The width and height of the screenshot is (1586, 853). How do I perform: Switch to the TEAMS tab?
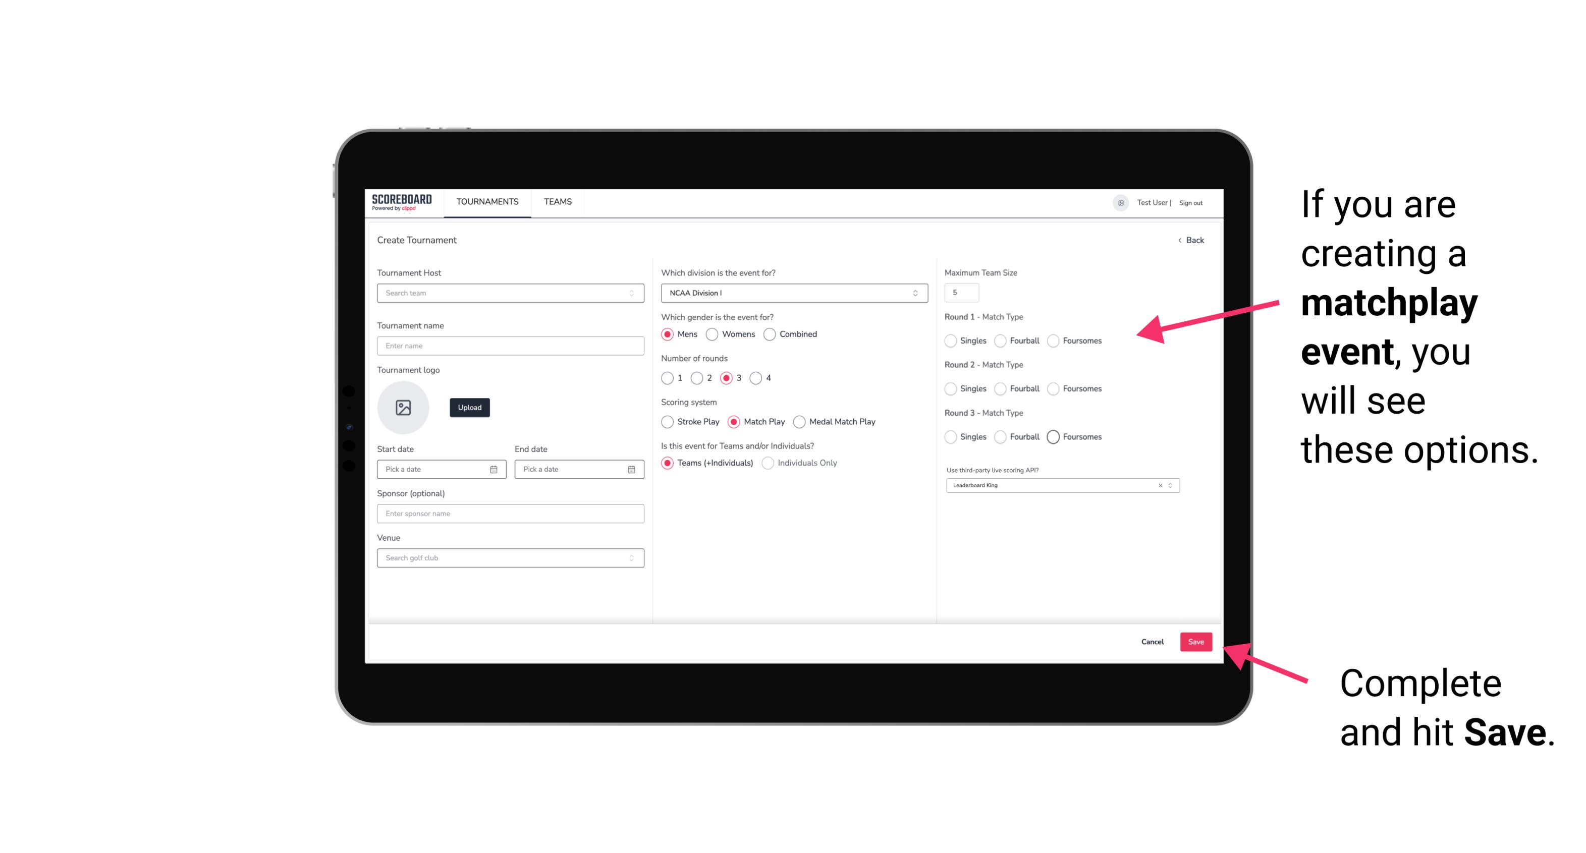[x=557, y=202]
